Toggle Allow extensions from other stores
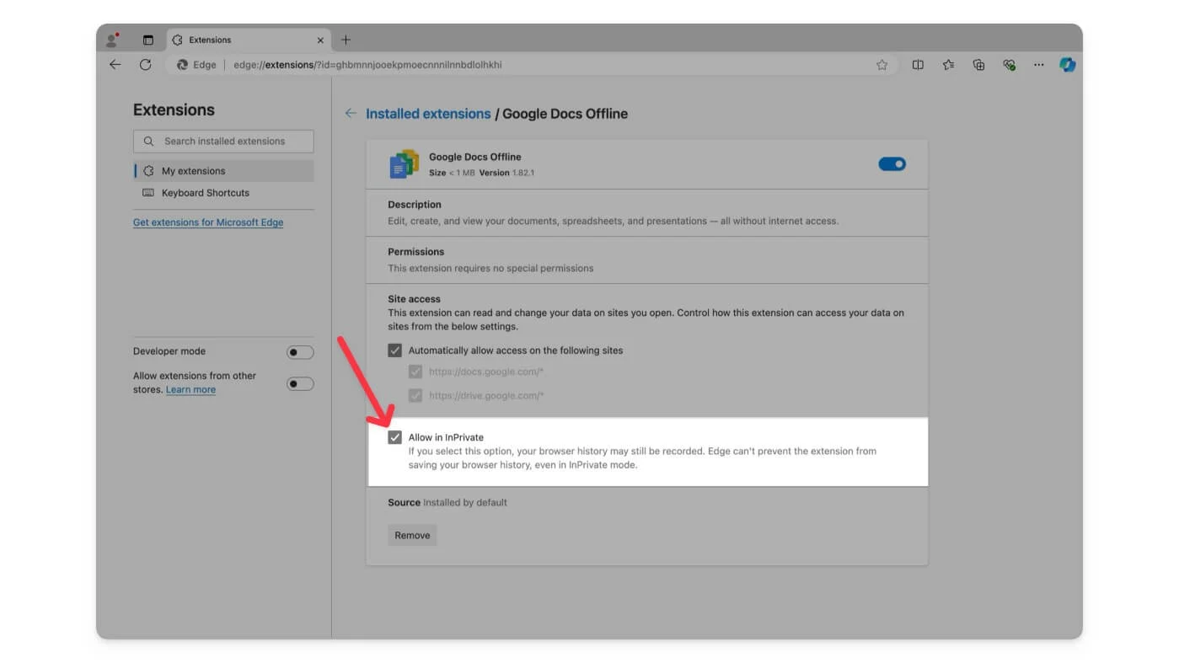Screen dimensions: 1179x663 (299, 384)
